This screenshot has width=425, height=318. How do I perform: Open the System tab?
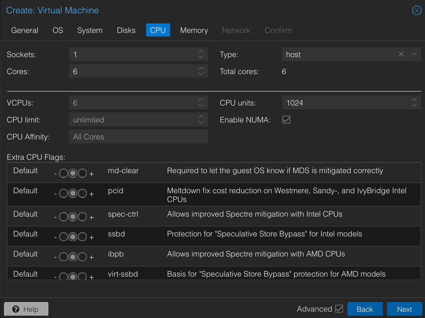[x=90, y=30]
